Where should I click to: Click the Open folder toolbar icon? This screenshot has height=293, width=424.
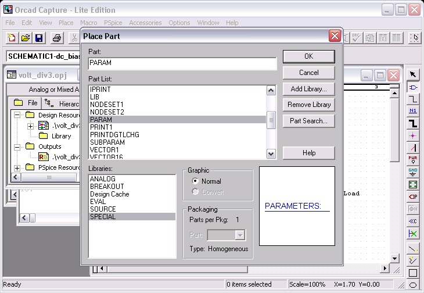(26, 38)
